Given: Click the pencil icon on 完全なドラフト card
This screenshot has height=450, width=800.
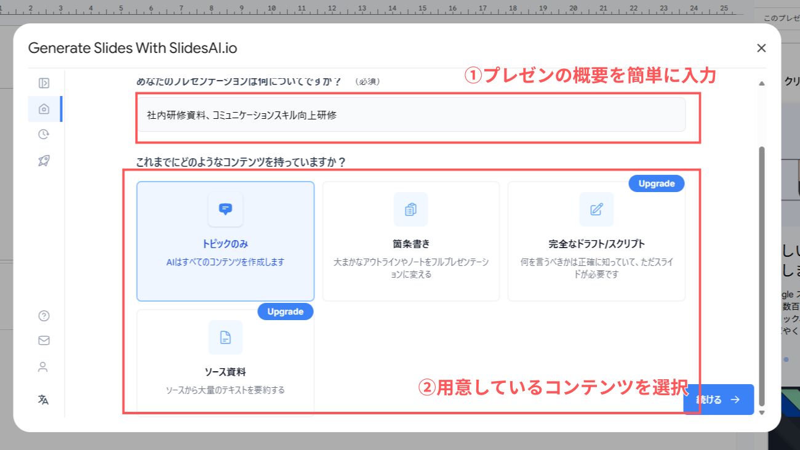Looking at the screenshot, I should click(596, 209).
